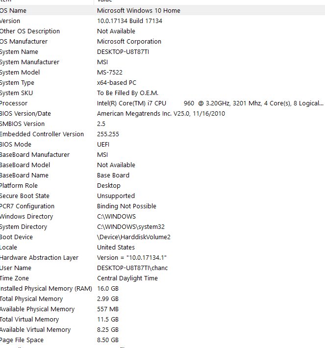Select the System Type label

(x=17, y=83)
